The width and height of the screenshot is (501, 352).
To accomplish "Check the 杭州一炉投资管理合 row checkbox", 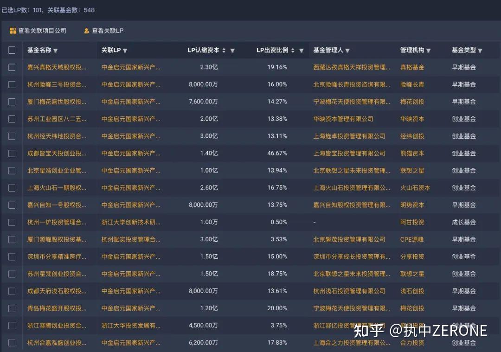I will tap(12, 222).
